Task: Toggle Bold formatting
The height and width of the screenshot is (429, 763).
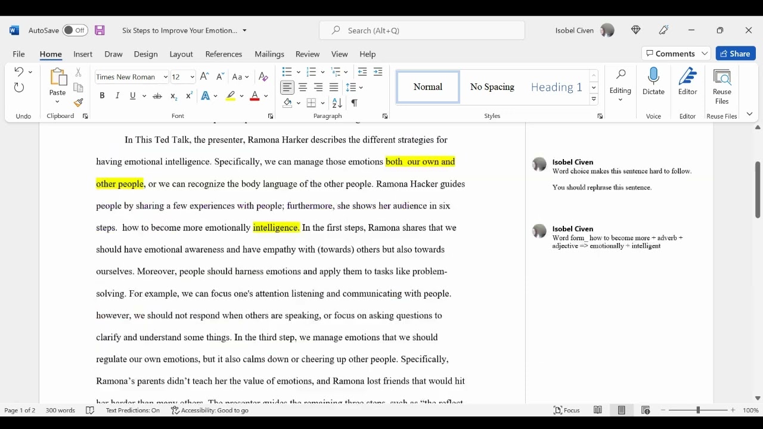Action: tap(102, 96)
